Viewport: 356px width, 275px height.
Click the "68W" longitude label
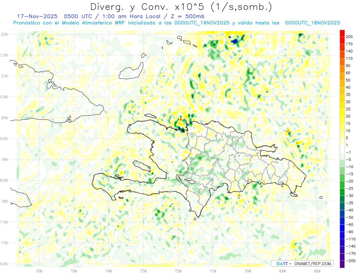click(317, 271)
